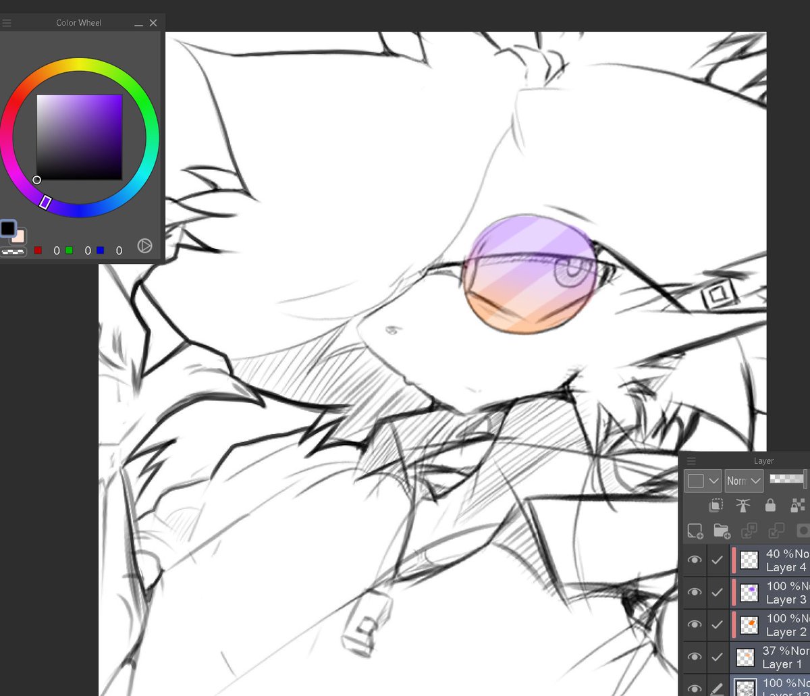The width and height of the screenshot is (810, 696).
Task: Click the Merge with Layer Below icon
Action: [x=776, y=531]
